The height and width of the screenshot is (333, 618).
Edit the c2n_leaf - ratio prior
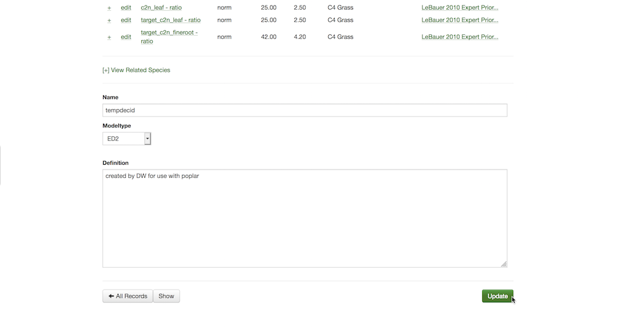click(126, 8)
